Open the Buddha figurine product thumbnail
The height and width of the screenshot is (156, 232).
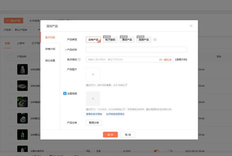pyautogui.click(x=22, y=69)
